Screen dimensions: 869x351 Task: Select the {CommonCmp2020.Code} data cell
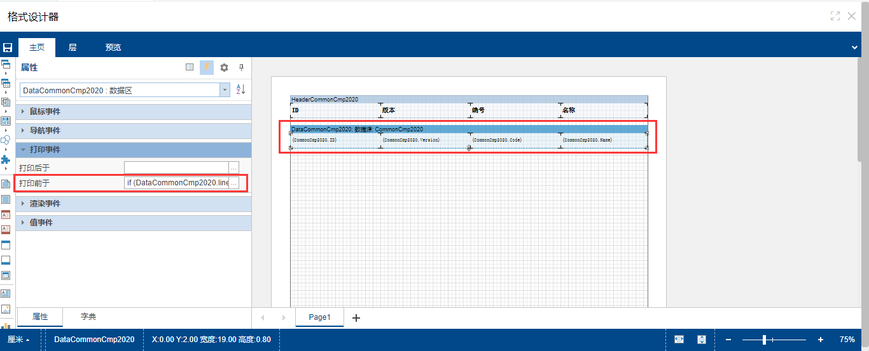coord(515,140)
